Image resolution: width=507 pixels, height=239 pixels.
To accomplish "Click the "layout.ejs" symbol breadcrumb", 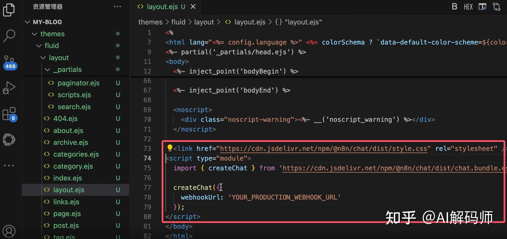I will (x=299, y=22).
